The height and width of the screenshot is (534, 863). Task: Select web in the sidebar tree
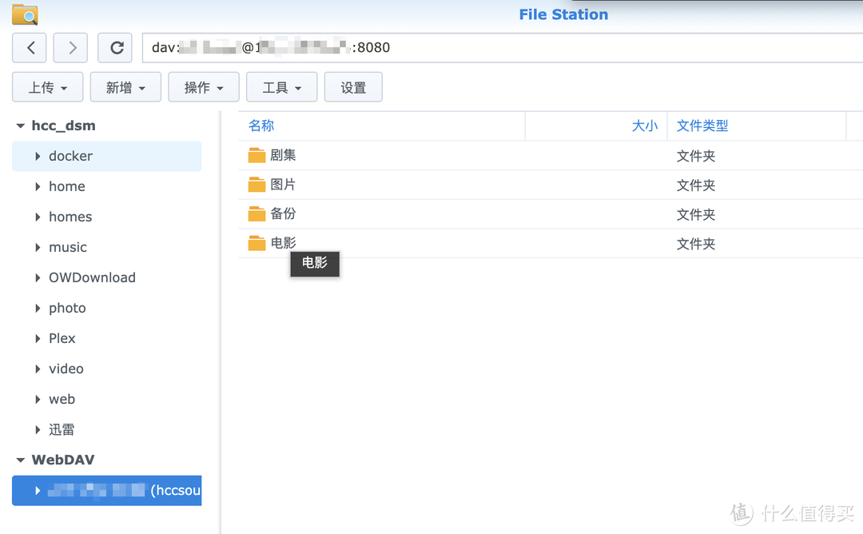pyautogui.click(x=62, y=399)
